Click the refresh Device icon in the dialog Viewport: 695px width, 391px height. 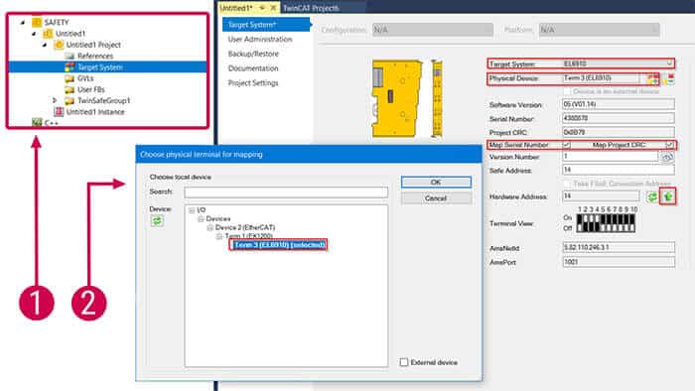point(157,220)
